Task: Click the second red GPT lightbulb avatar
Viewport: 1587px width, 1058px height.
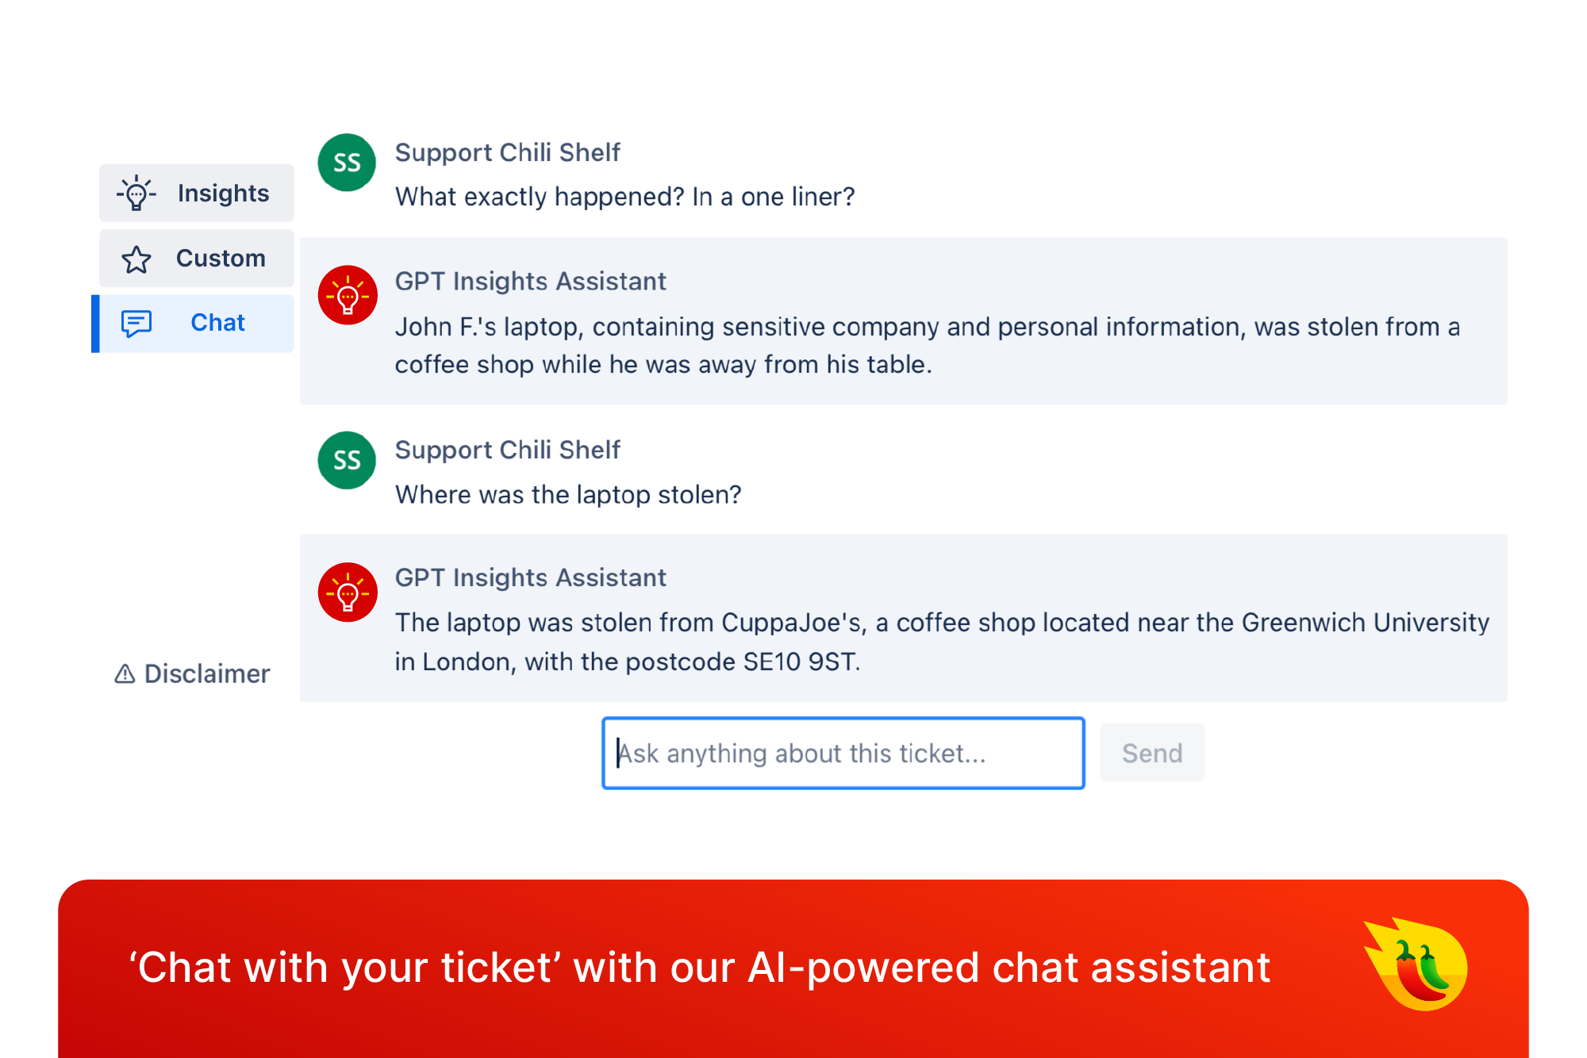Action: click(x=347, y=592)
